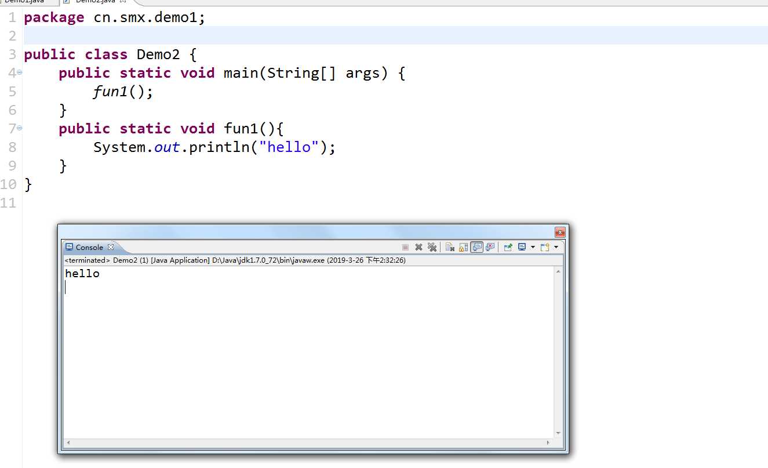This screenshot has width=768, height=468.
Task: Click line number 11 in the gutter
Action: click(x=9, y=203)
